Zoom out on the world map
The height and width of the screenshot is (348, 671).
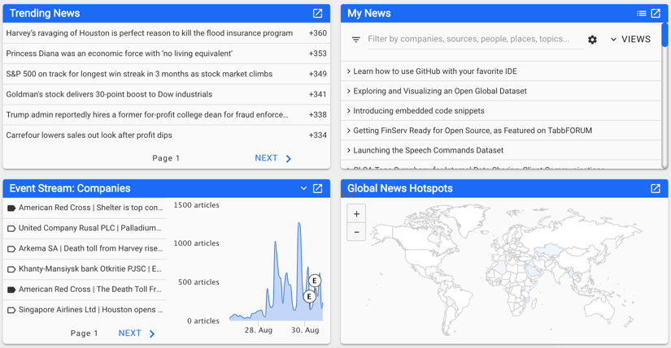click(356, 233)
